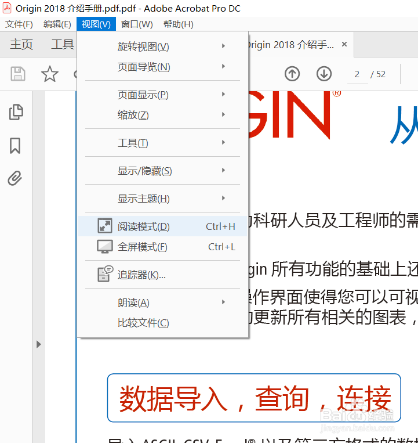Choose 追踪器(K)... menu entry
The image size is (418, 443).
point(162,274)
